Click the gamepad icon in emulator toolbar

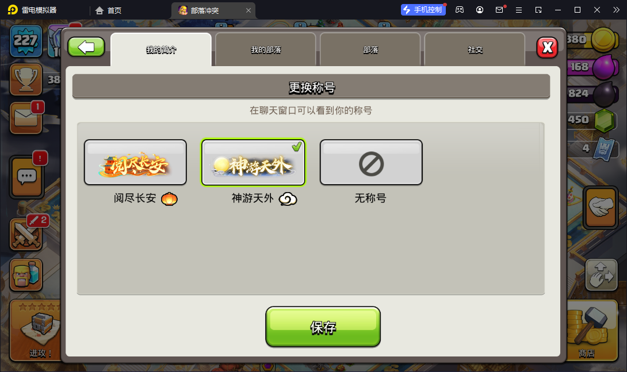pyautogui.click(x=460, y=10)
